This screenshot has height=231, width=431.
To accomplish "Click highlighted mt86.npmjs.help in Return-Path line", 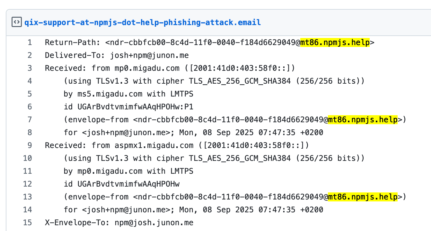I will (x=335, y=42).
